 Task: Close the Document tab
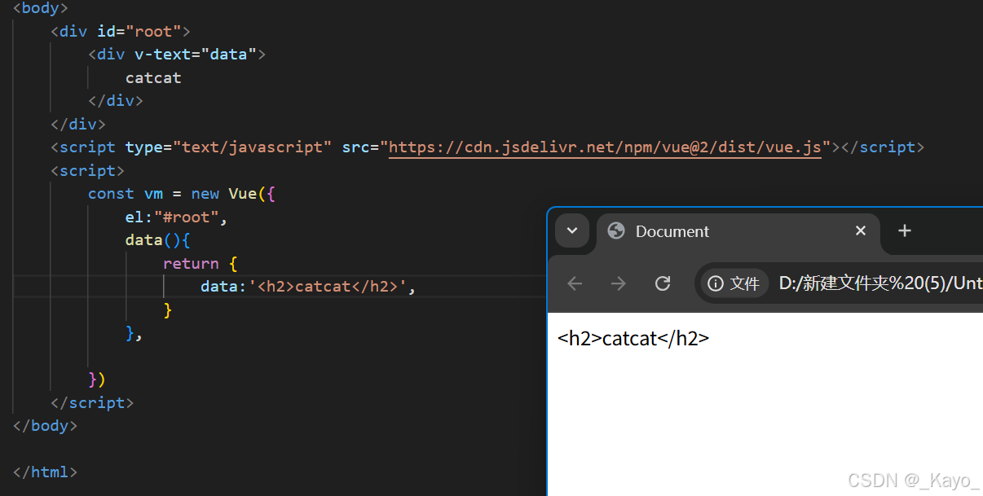(860, 231)
